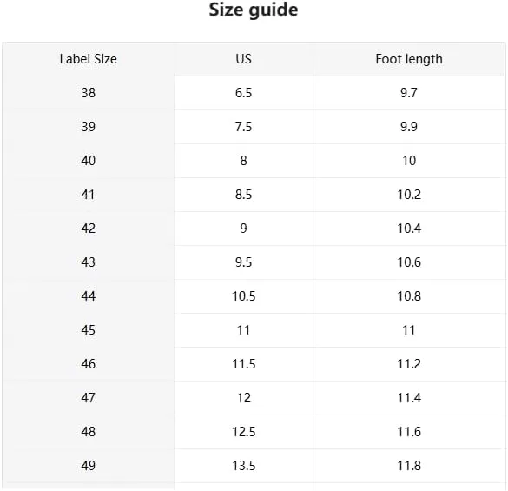This screenshot has height=491, width=508.
Task: Click foot length 10.8 value
Action: 409,296
